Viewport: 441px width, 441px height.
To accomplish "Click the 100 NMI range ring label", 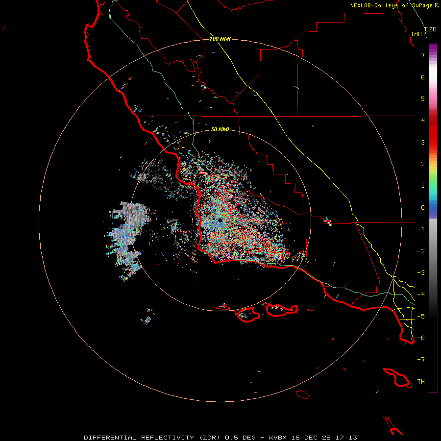I will click(x=220, y=39).
